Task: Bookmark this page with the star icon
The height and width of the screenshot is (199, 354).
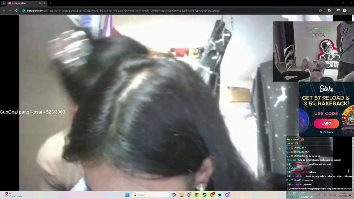Action: [320, 11]
